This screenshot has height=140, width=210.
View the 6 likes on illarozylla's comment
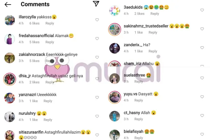[x=34, y=23]
